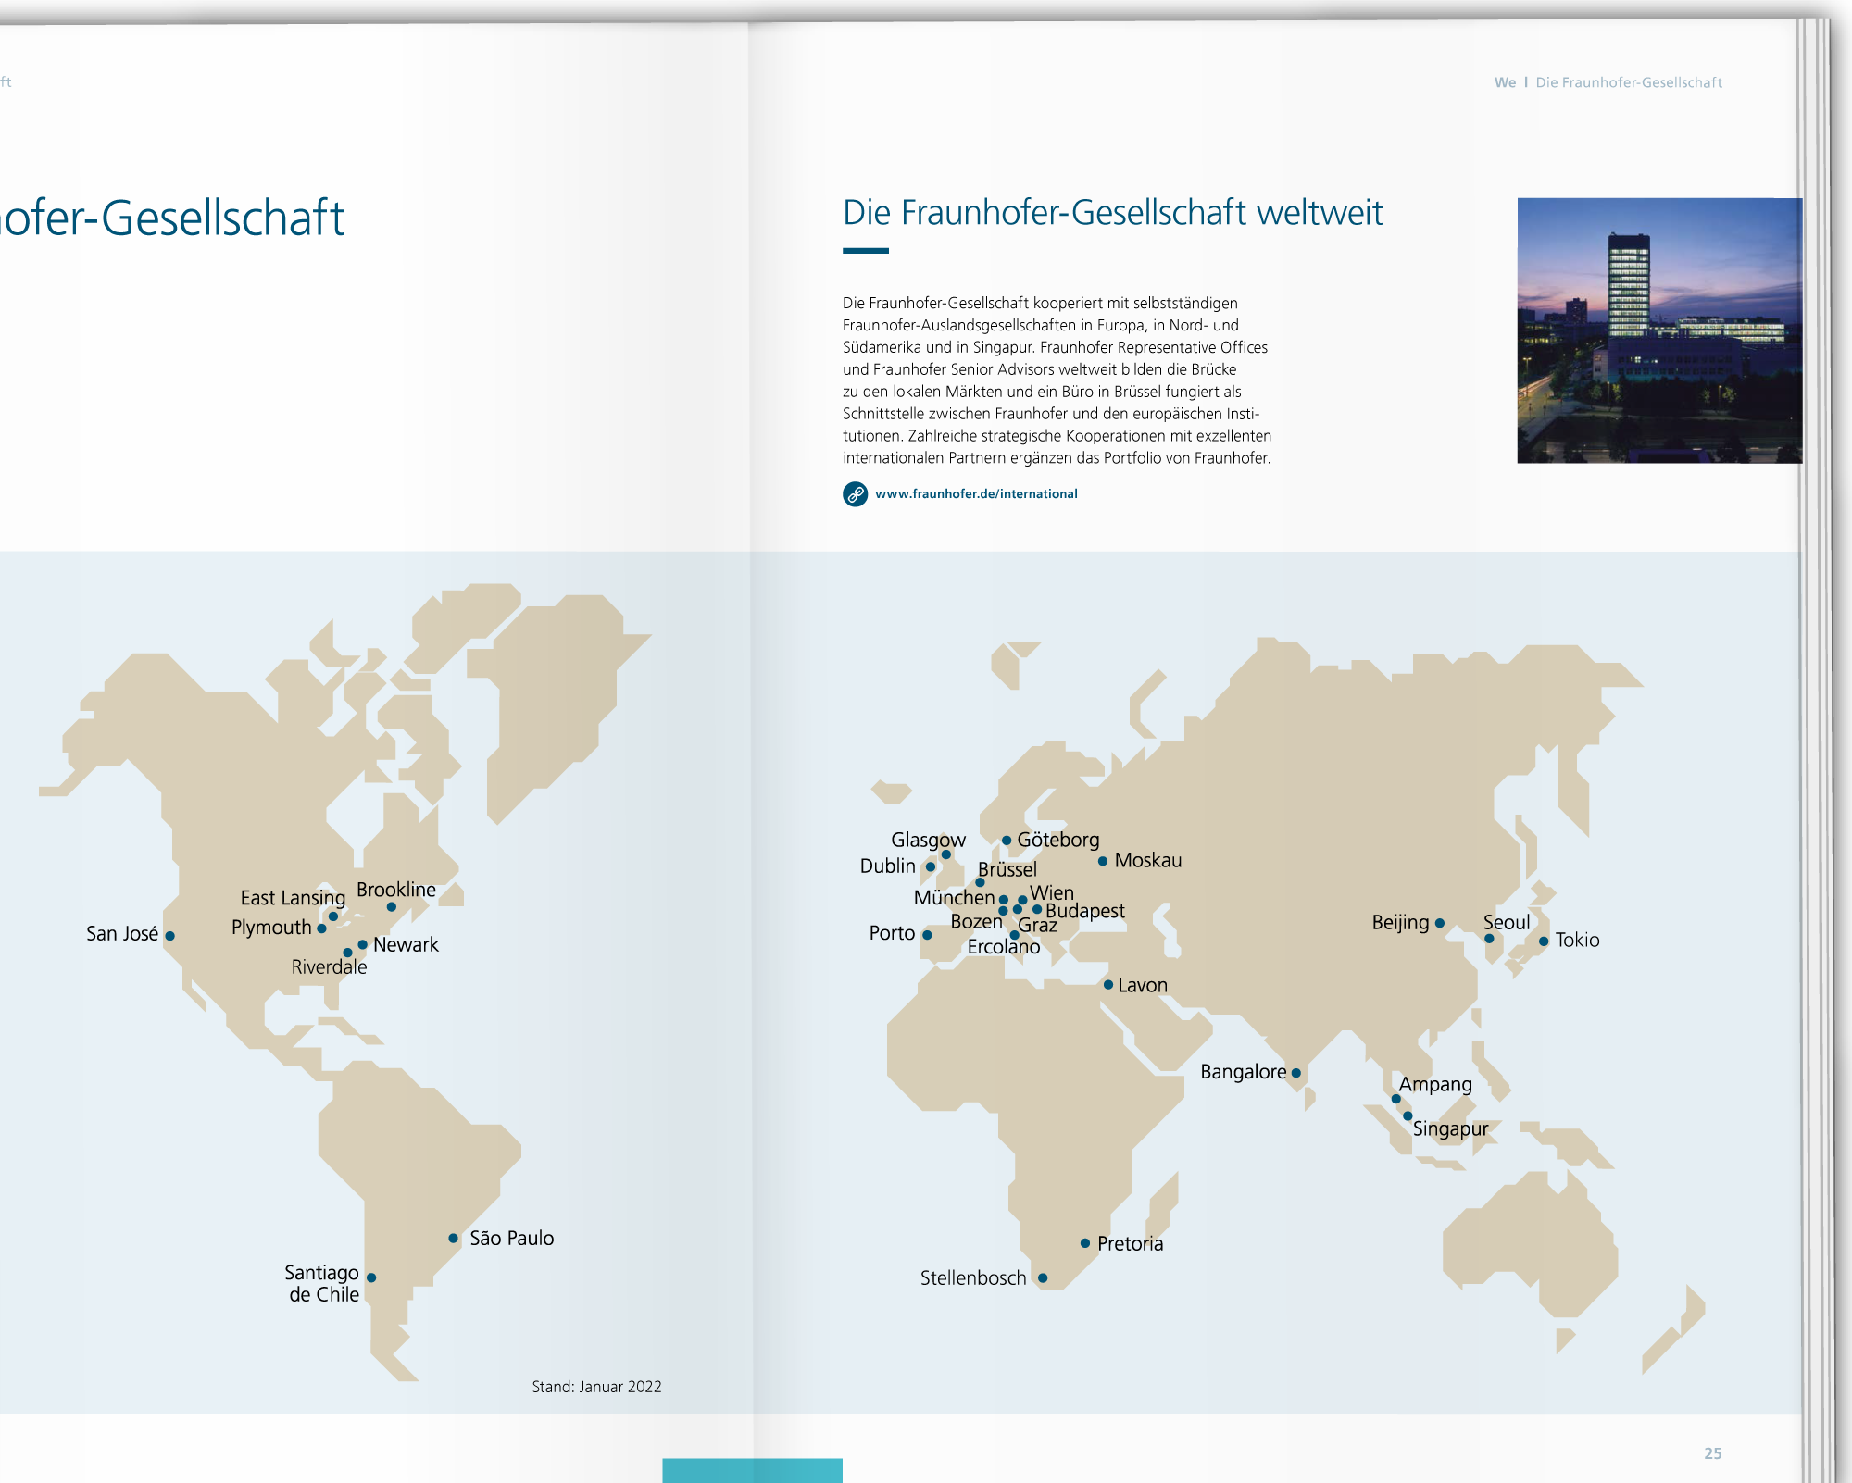Select the Tokio location dot

(x=1544, y=941)
